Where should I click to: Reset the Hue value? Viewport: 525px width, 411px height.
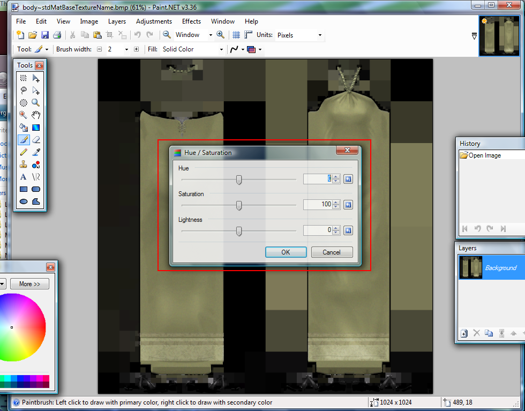coord(348,179)
